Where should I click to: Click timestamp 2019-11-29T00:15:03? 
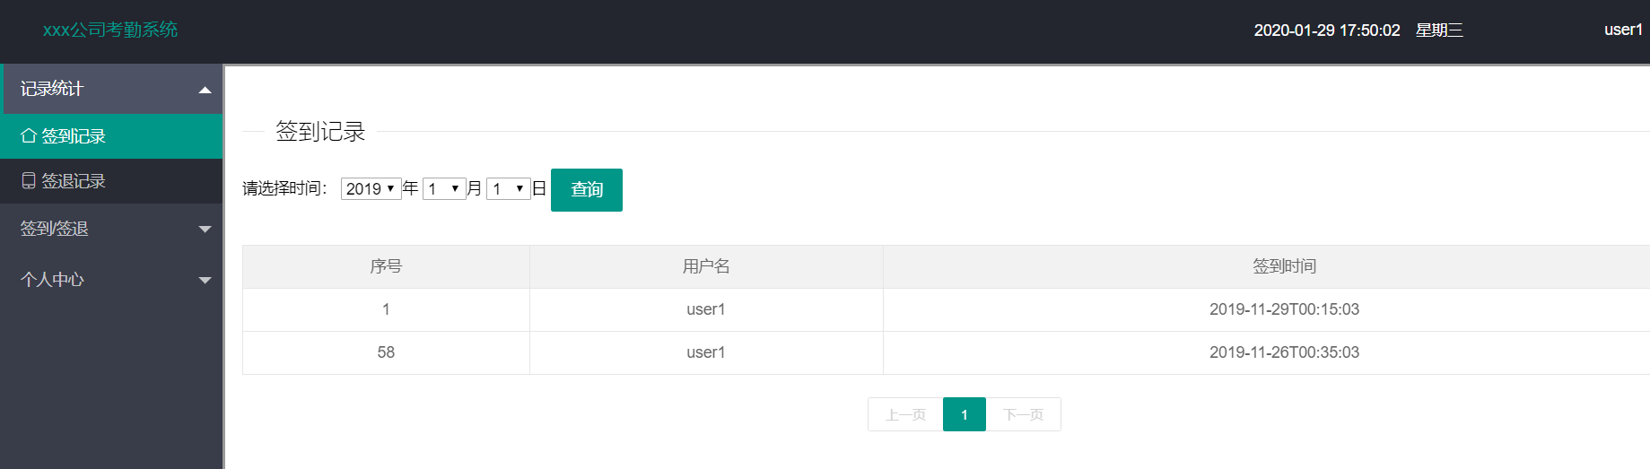[x=1284, y=309]
